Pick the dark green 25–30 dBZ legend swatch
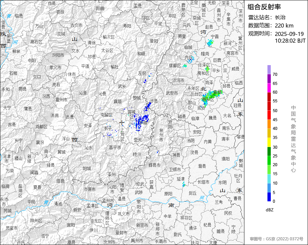Image resolution: width=308 pixels, height=245 pixels. [x=269, y=151]
